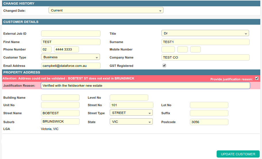Click into the First Name field
Screen dimensions: 262x159
pos(71,42)
